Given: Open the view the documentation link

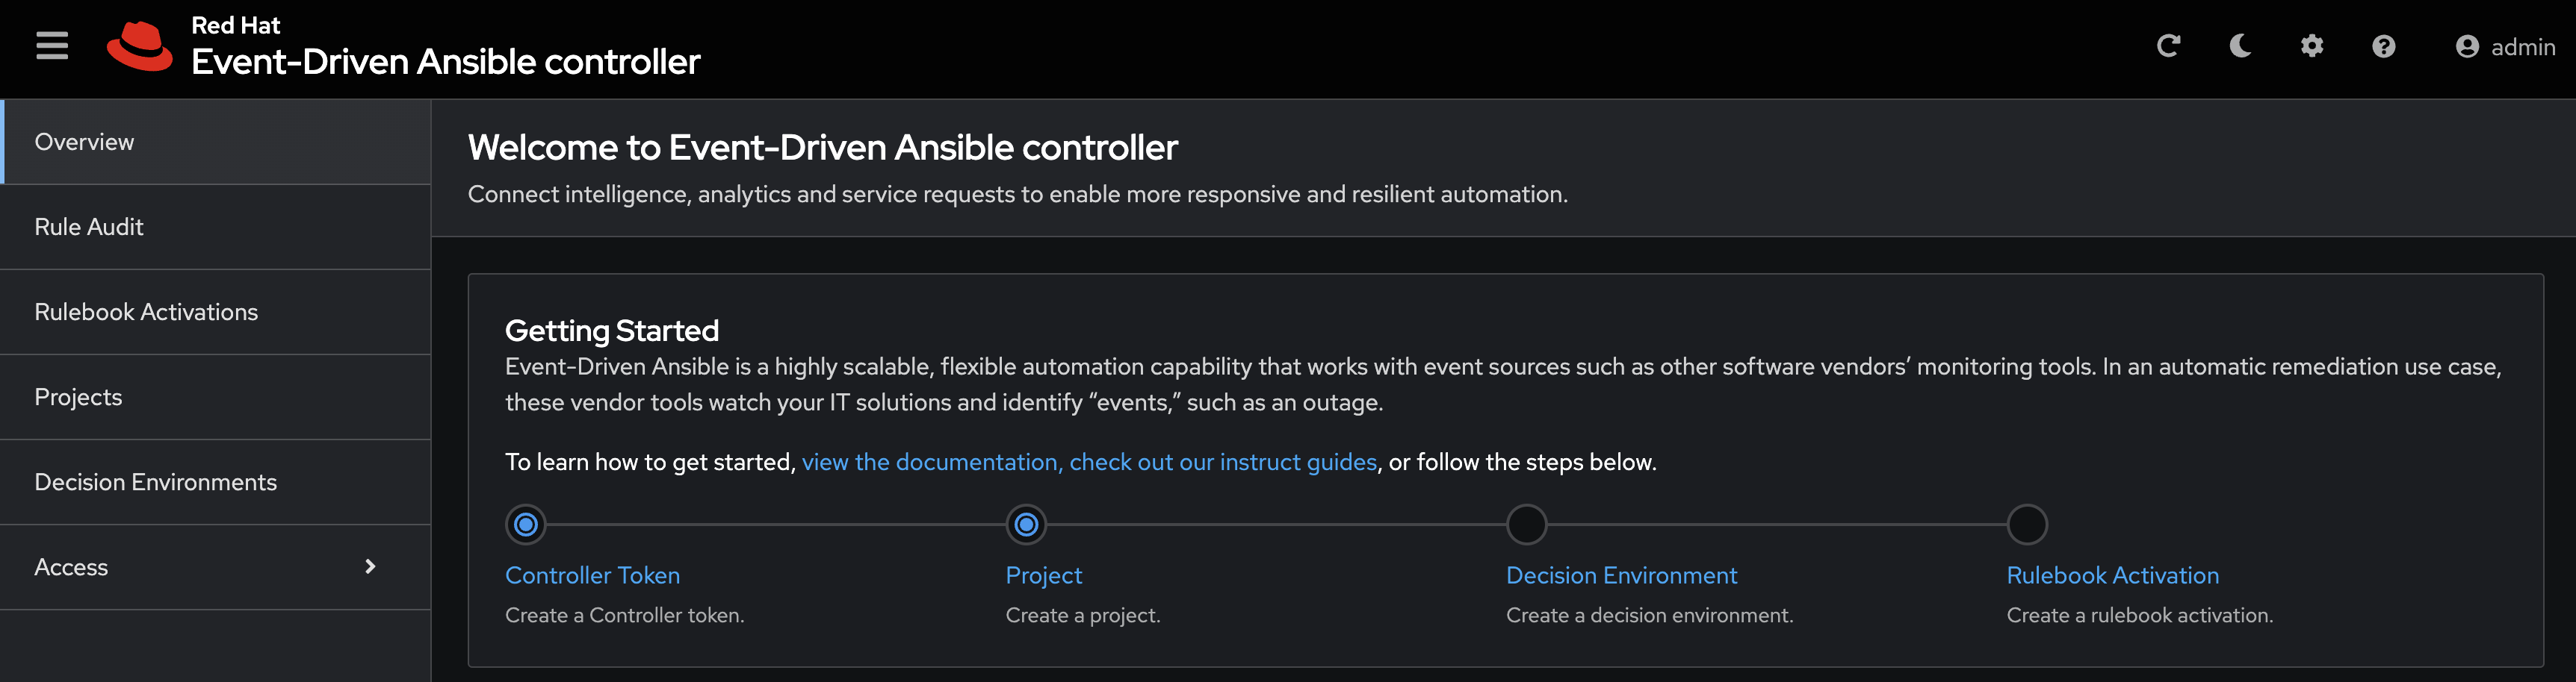Looking at the screenshot, I should [930, 461].
